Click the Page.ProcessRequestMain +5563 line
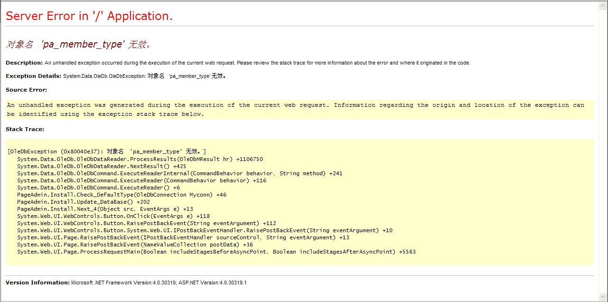 [x=216, y=252]
